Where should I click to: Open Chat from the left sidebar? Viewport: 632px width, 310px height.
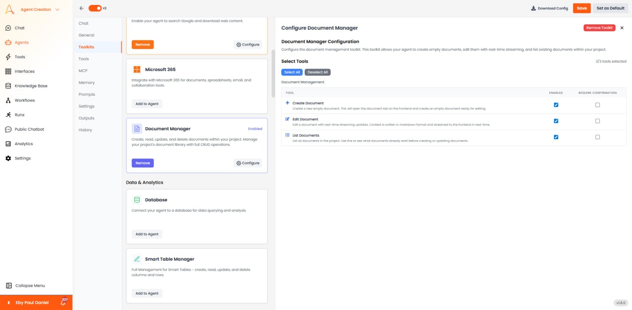tap(21, 27)
